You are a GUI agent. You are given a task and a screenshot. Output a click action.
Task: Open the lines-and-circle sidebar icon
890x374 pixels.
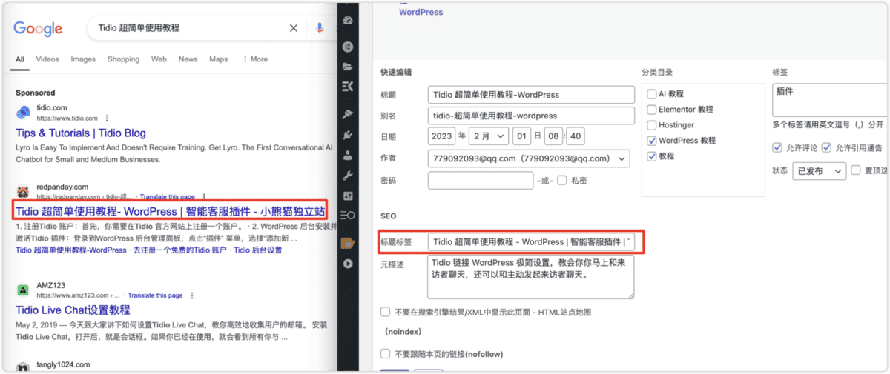point(348,215)
